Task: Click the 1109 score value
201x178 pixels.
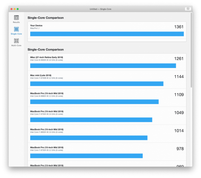Action: pos(179,95)
